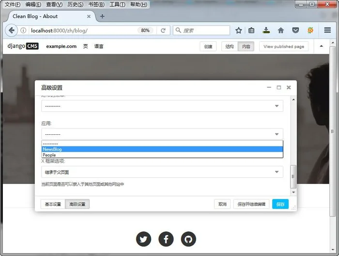
Task: Maximize the 高级设置 dialog
Action: pos(279,87)
